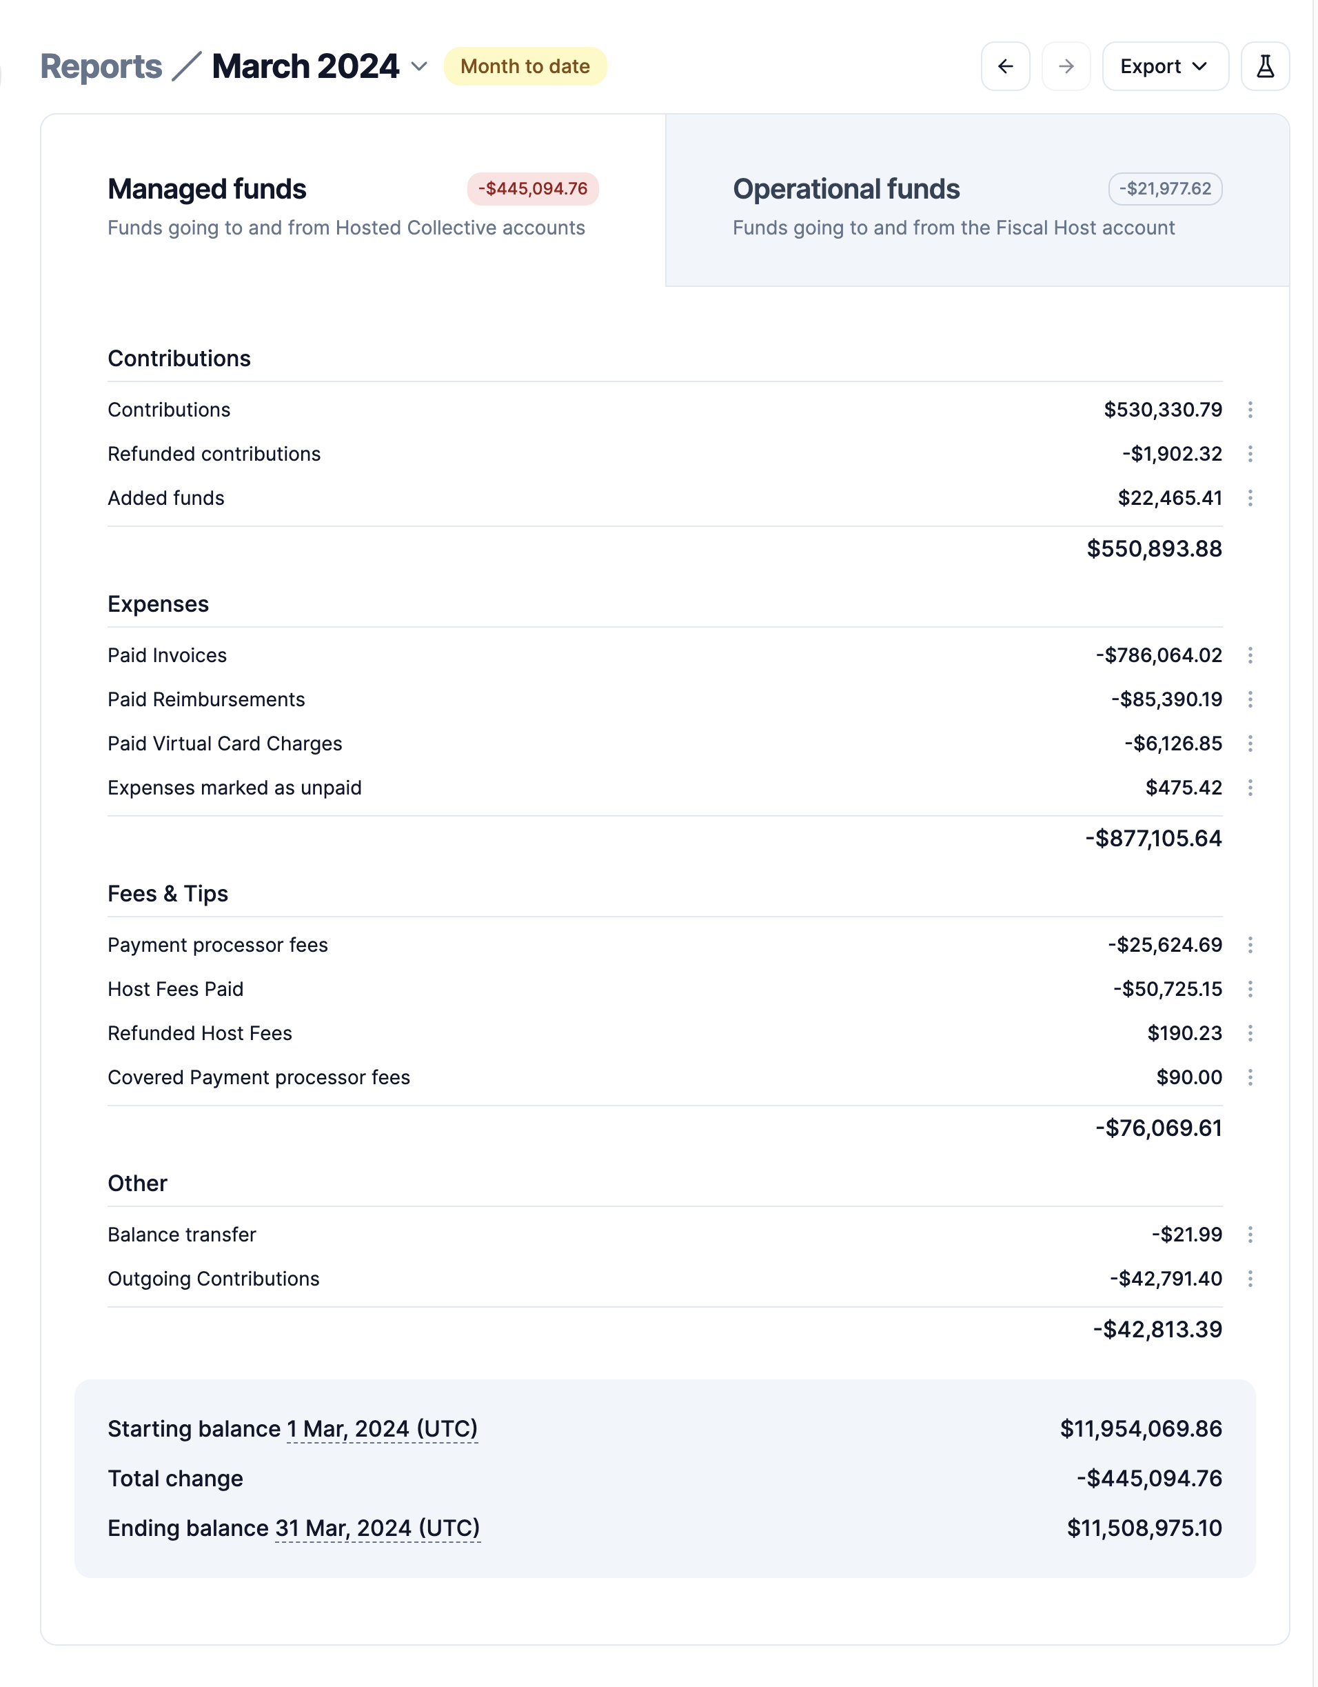The width and height of the screenshot is (1318, 1687).
Task: Switch to the Operational funds tab
Action: [x=976, y=201]
